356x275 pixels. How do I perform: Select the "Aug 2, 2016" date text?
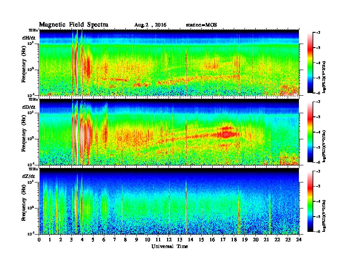(150, 25)
